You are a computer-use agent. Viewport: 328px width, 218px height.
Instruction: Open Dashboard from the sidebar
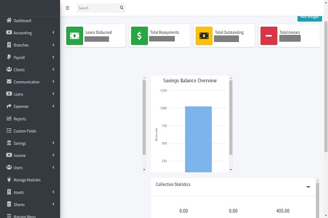(22, 21)
